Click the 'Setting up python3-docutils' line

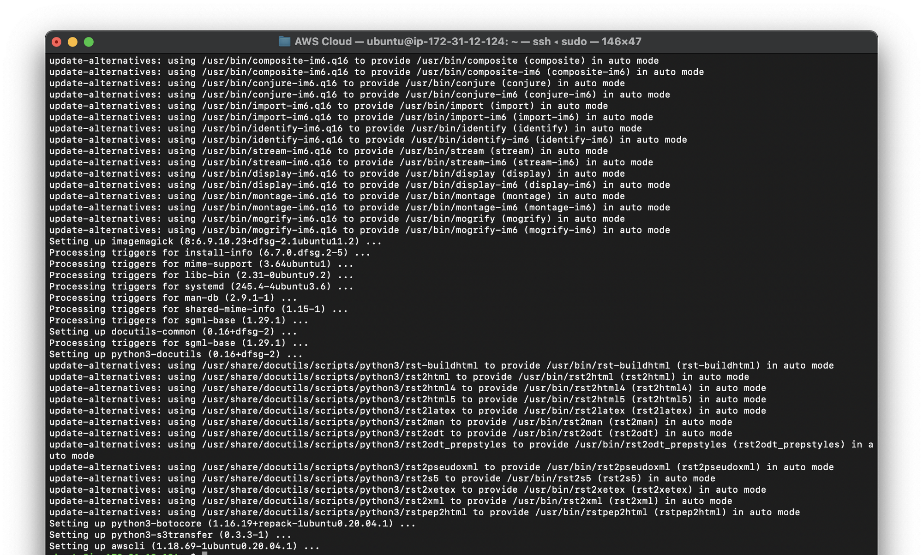175,354
